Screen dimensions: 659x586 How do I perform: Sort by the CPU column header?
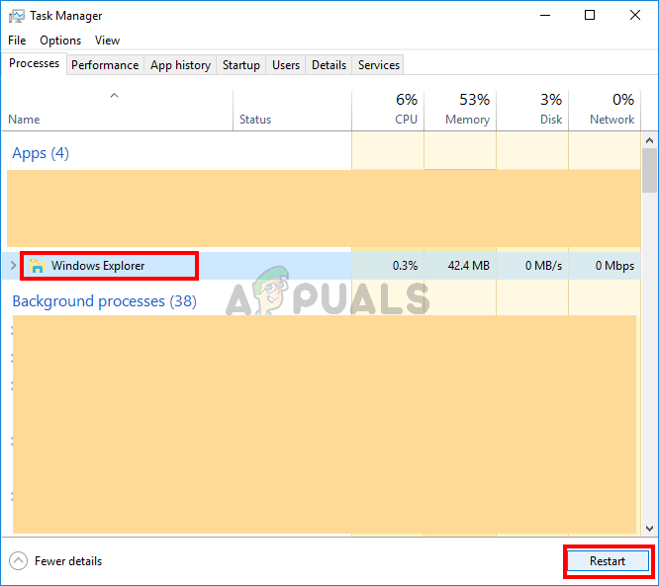pyautogui.click(x=388, y=110)
